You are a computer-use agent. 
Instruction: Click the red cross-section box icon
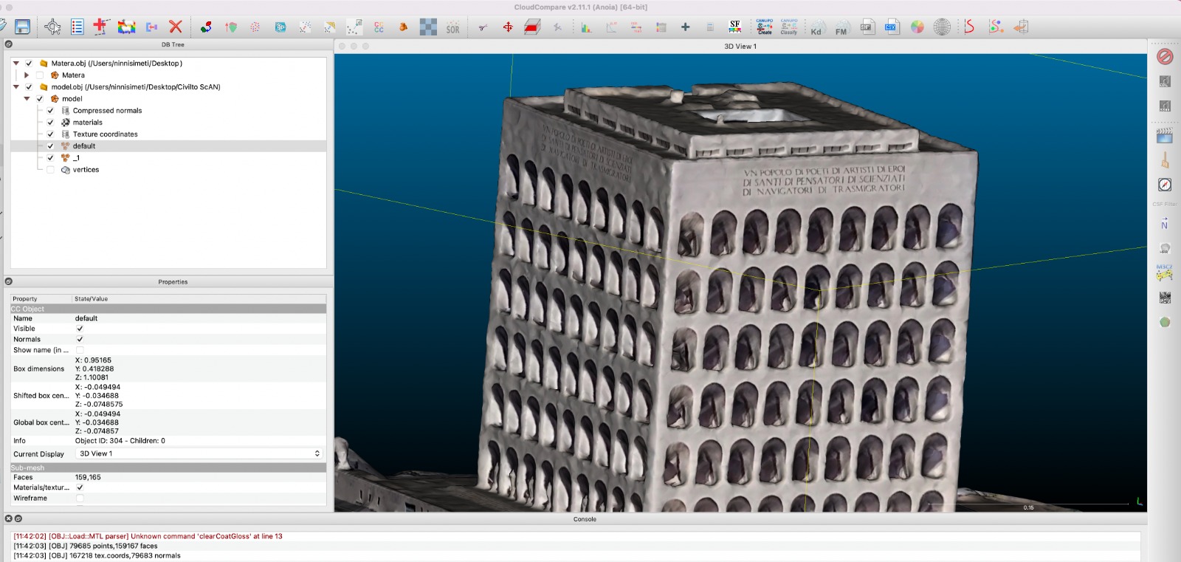532,28
